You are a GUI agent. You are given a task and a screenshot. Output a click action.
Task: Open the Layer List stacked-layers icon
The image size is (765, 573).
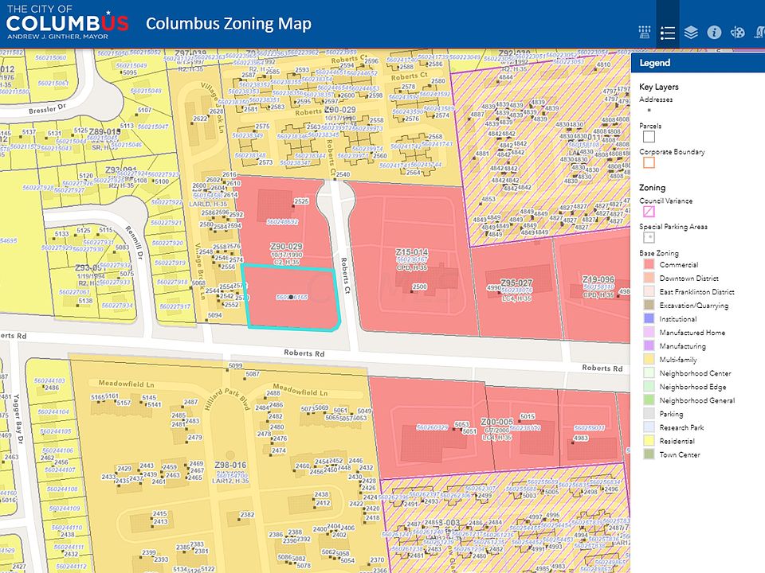[x=691, y=33]
